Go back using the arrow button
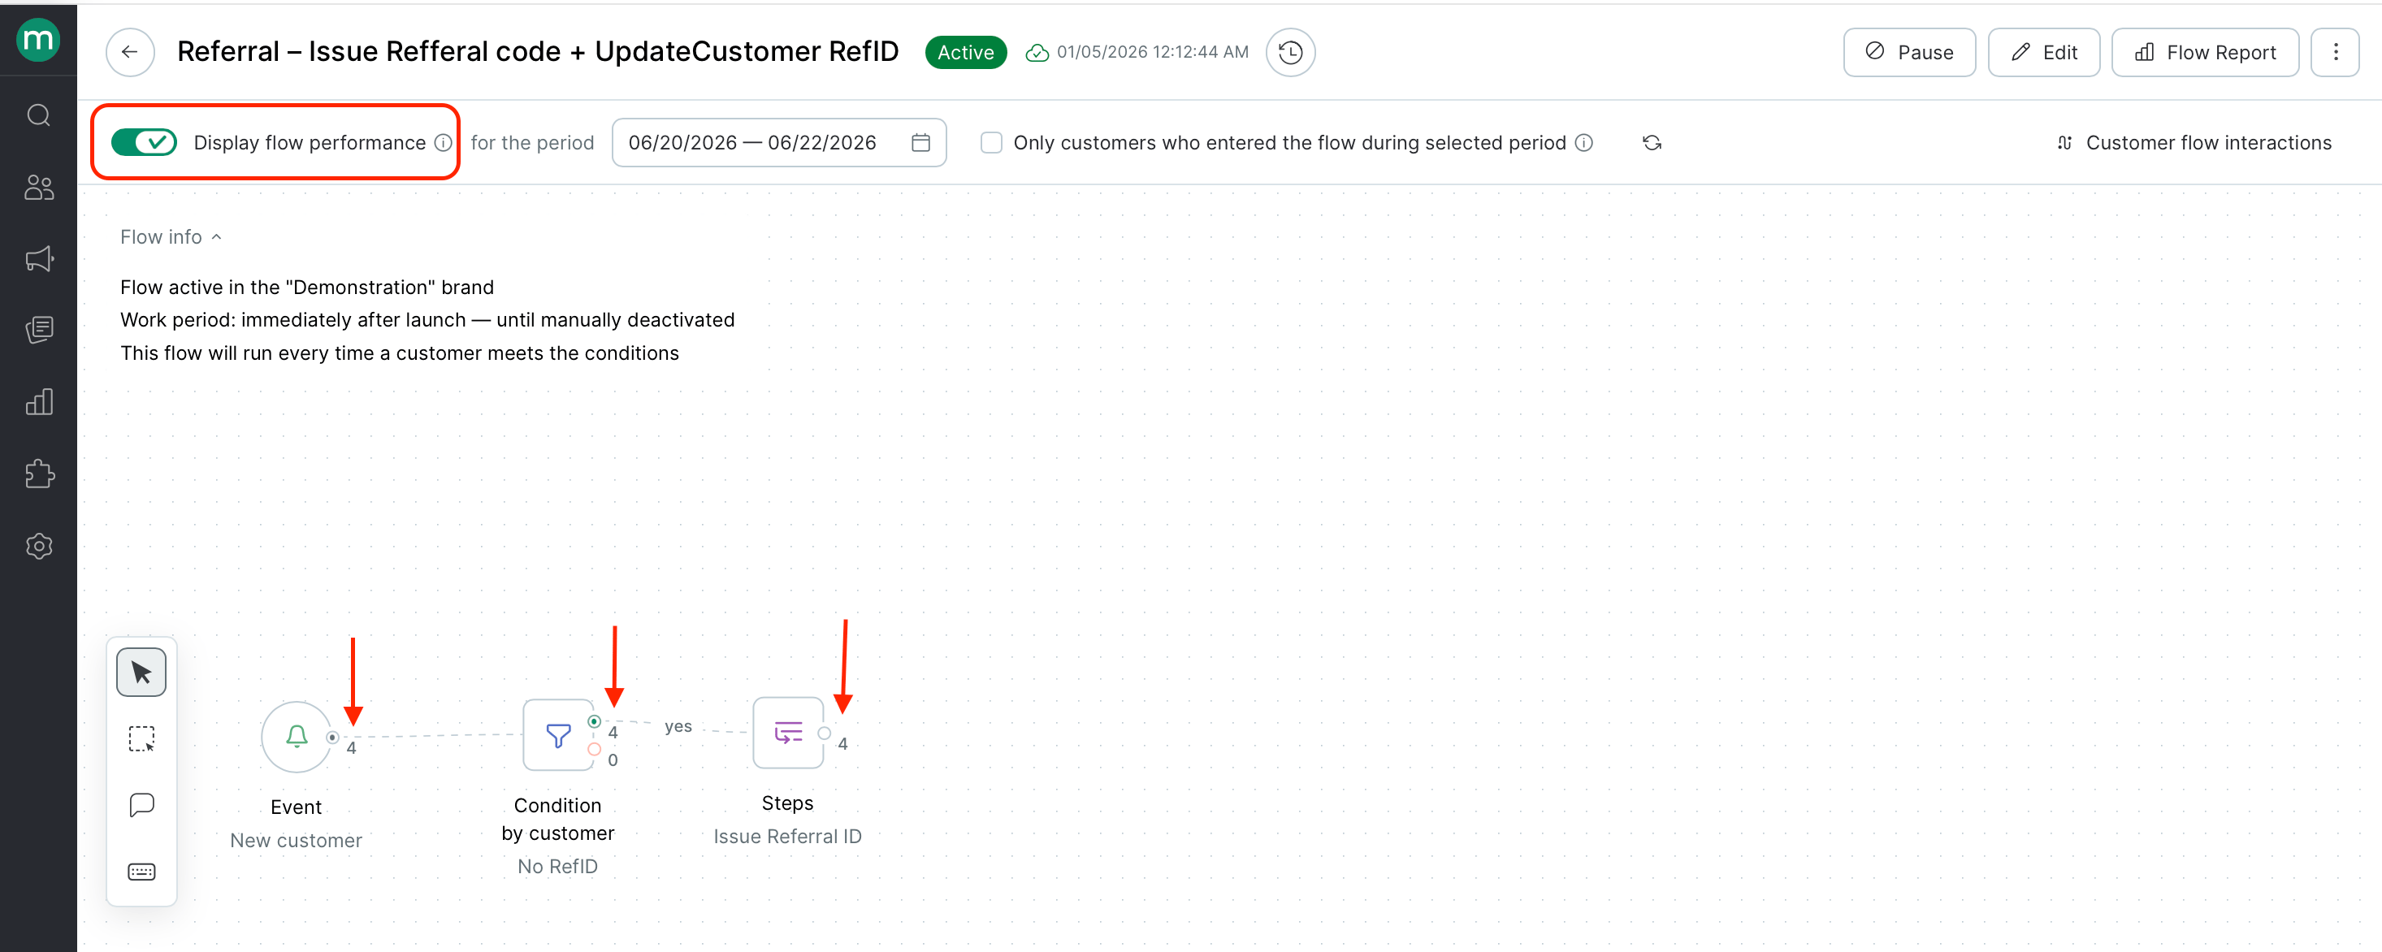 (129, 52)
